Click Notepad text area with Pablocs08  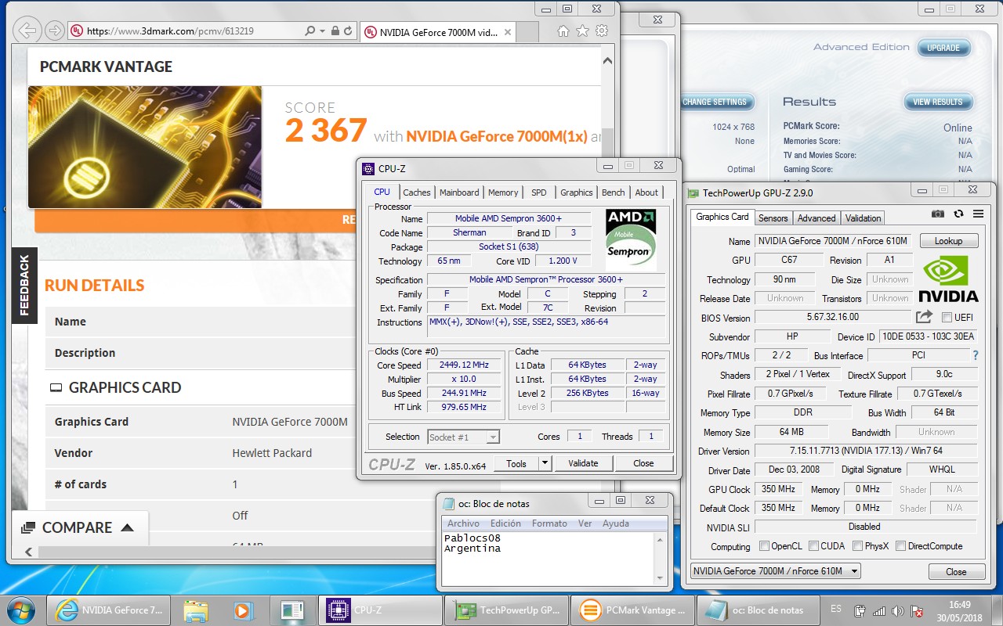click(x=548, y=558)
